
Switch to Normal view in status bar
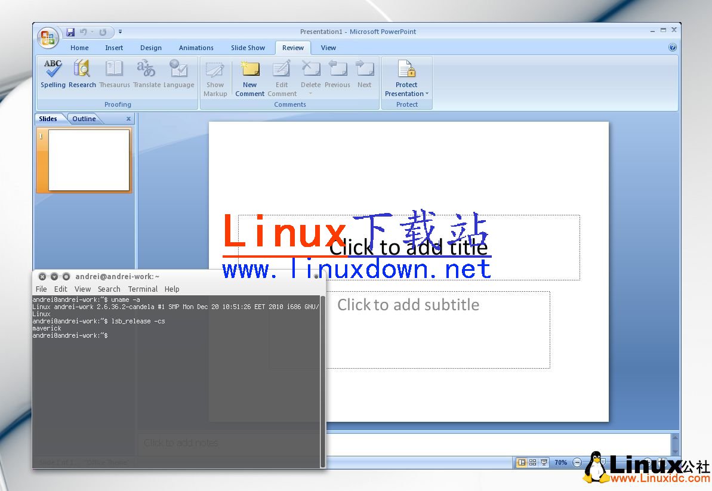point(522,462)
